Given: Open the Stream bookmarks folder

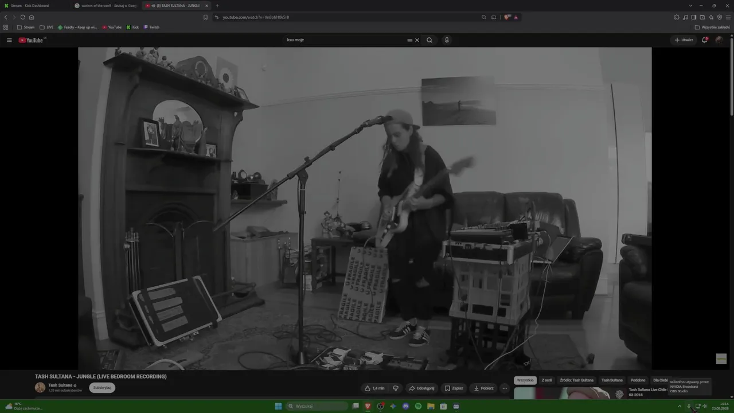Looking at the screenshot, I should pyautogui.click(x=26, y=27).
